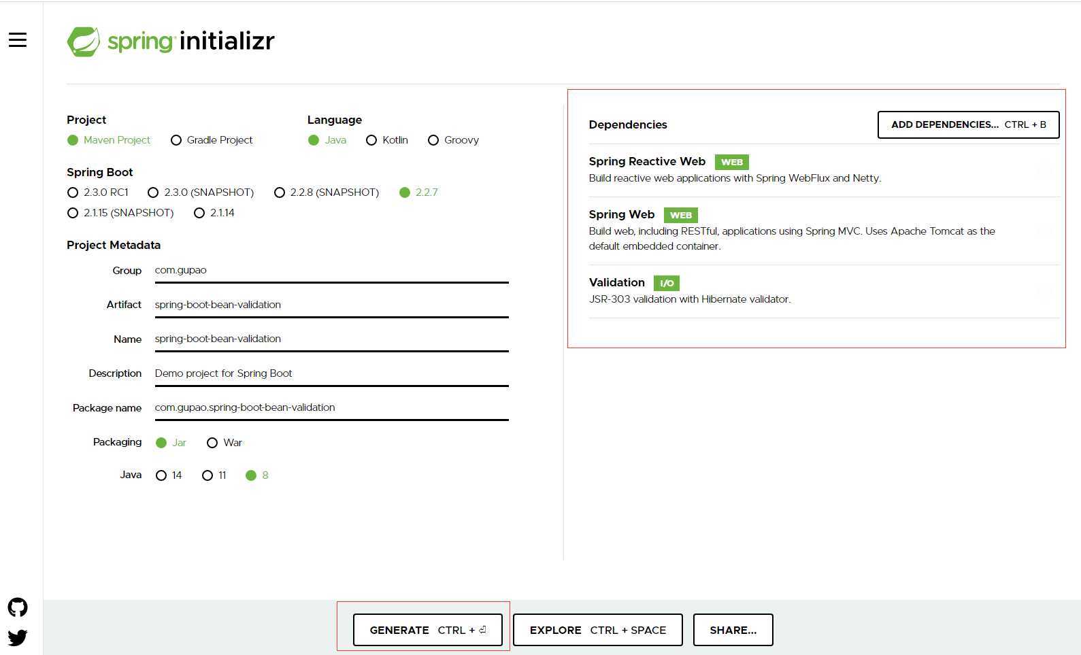Click the Description input field

pos(331,373)
